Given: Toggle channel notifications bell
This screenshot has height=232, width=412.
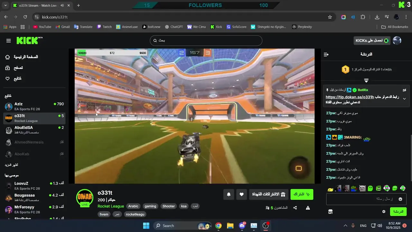Looking at the screenshot, I should [229, 194].
